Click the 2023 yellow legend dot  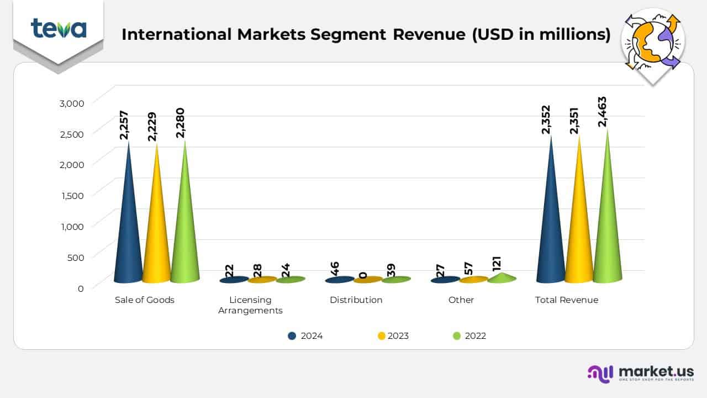[x=381, y=336]
